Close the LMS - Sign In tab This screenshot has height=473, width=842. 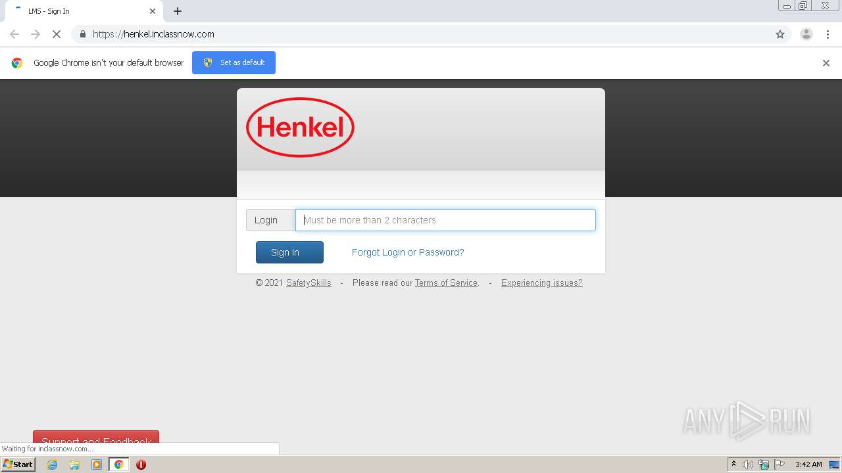point(153,11)
